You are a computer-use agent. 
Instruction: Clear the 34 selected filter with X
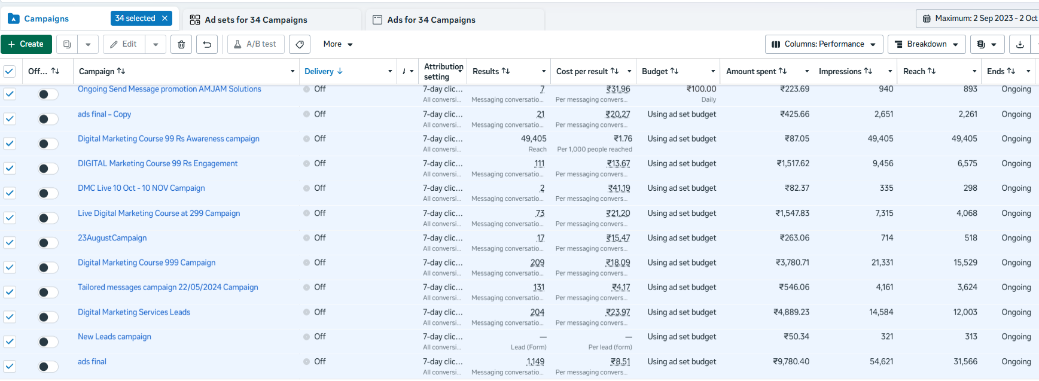point(164,19)
